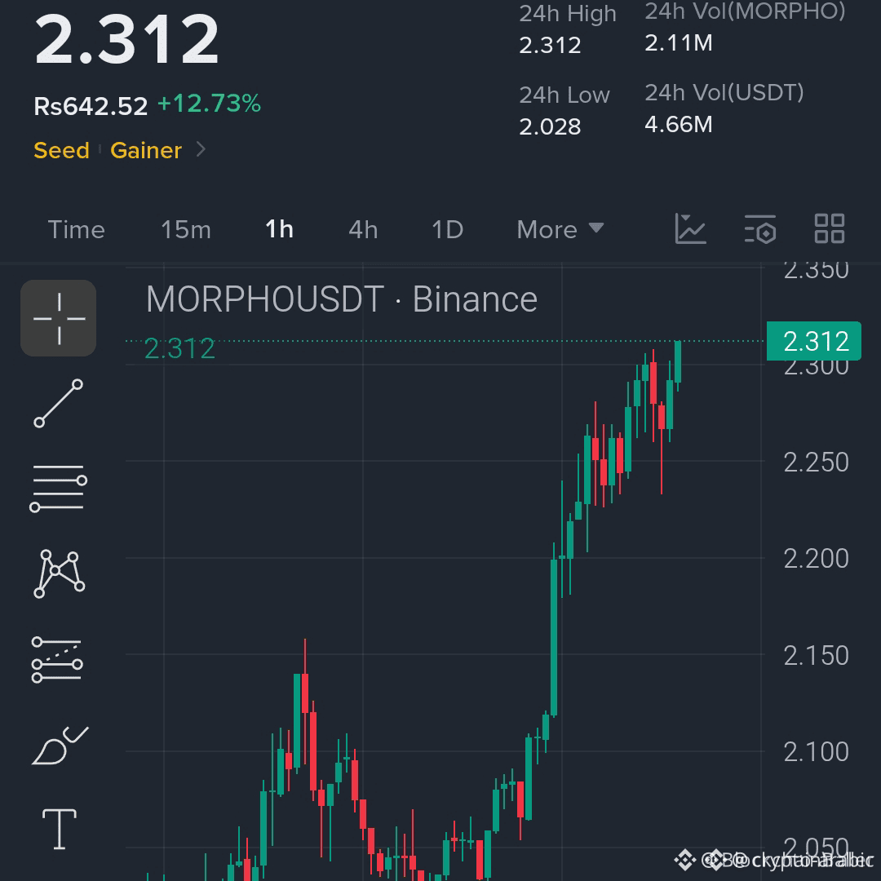Select the crosshair cursor tool
The width and height of the screenshot is (881, 881).
coord(59,318)
